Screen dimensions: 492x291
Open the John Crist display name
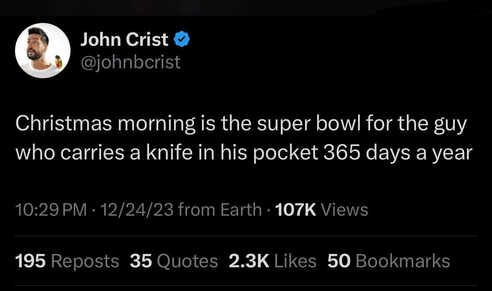[124, 40]
